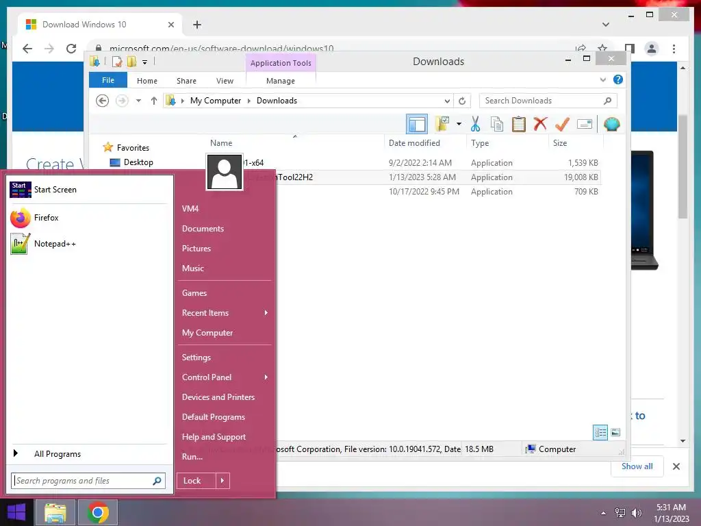Expand Recent Items submenu arrow

tap(266, 312)
